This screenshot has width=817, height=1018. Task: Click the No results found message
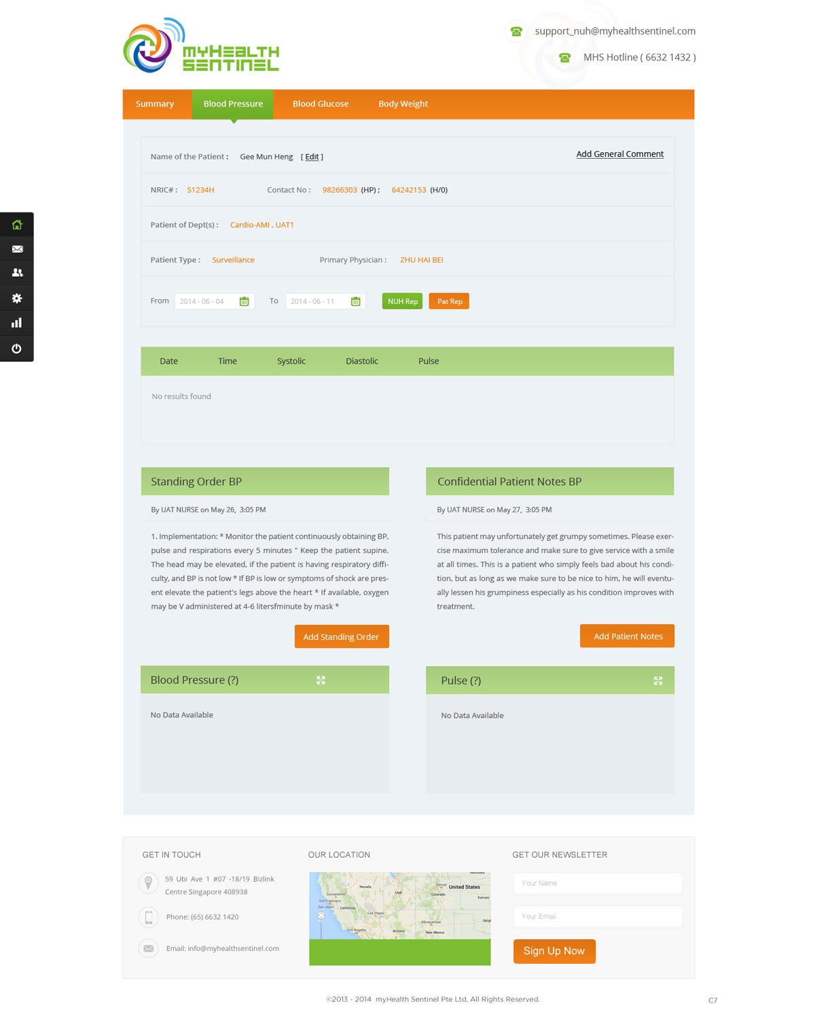pos(181,396)
